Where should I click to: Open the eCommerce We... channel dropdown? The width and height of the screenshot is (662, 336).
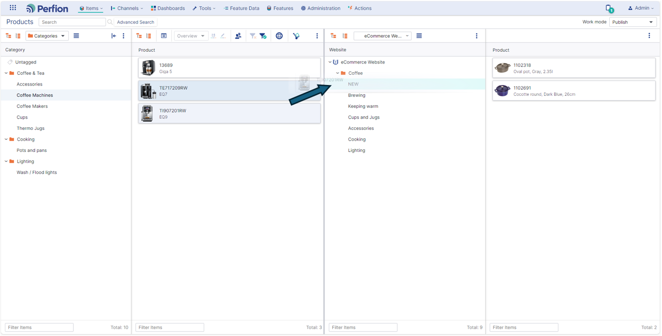point(383,36)
